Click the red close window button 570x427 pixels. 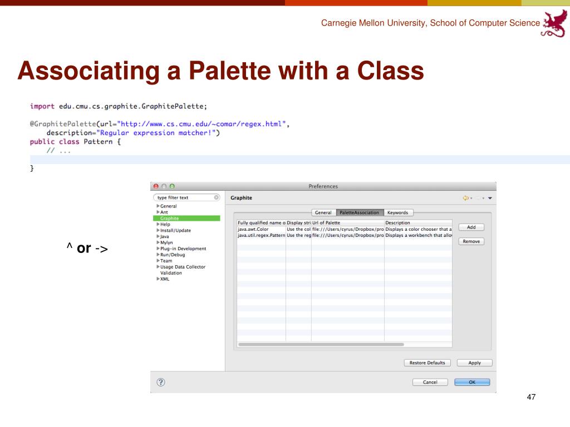click(156, 186)
